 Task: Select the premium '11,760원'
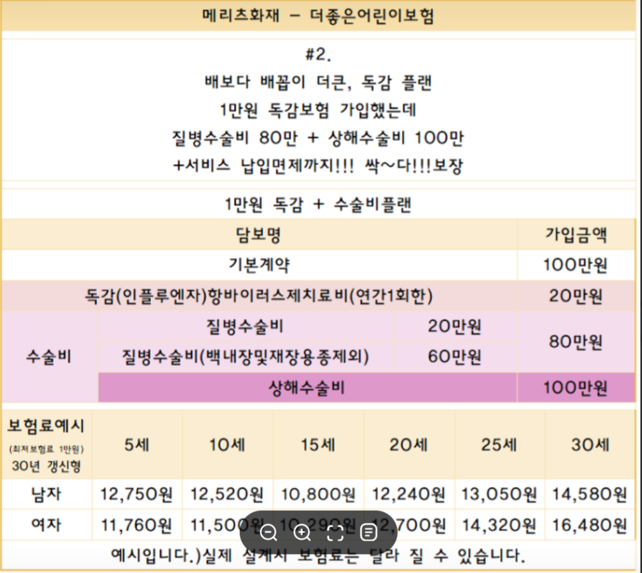click(137, 525)
